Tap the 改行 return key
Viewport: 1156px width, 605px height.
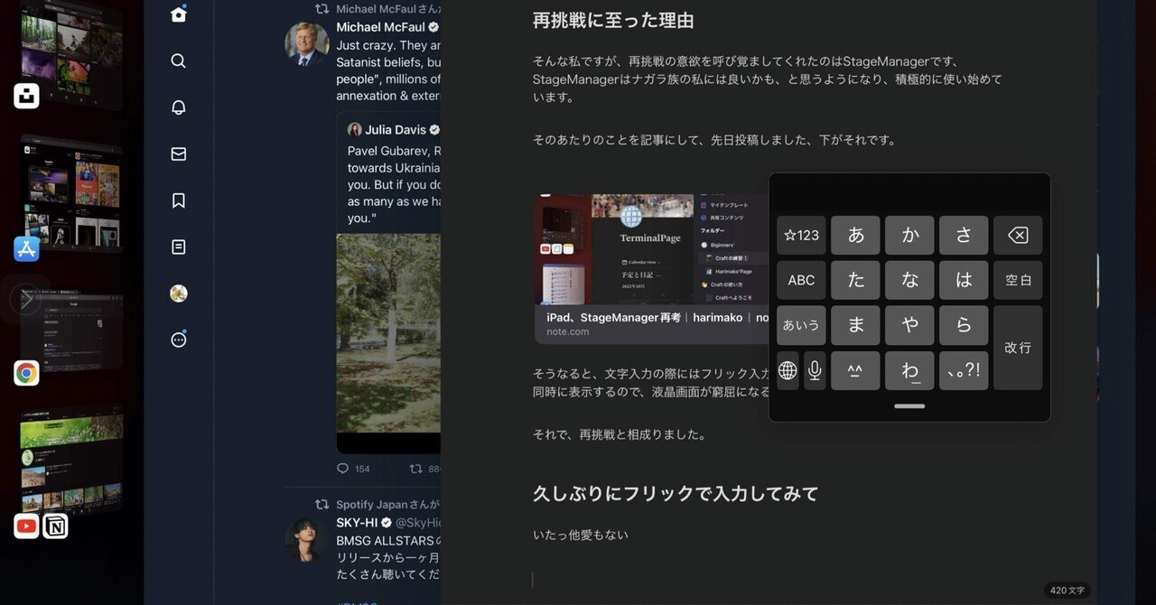1018,348
